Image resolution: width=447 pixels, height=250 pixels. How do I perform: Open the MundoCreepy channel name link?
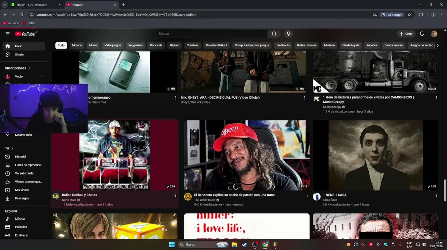click(x=332, y=107)
